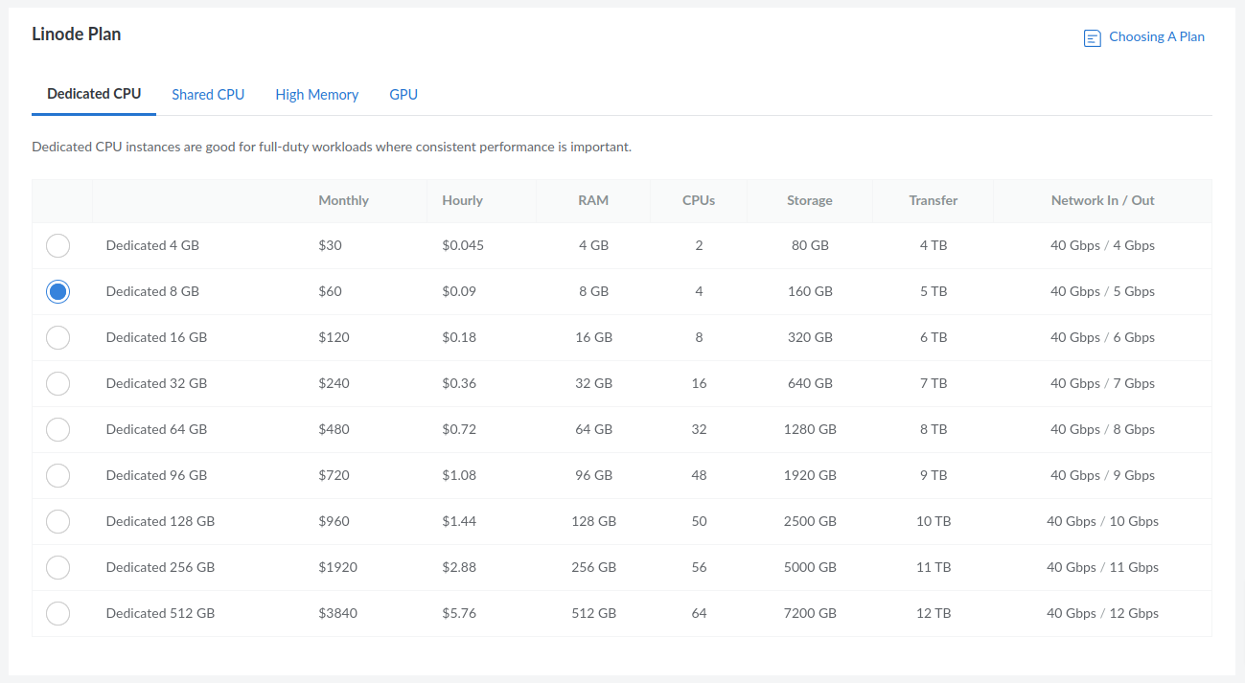Click the $480 monthly price
The height and width of the screenshot is (683, 1245).
(334, 429)
